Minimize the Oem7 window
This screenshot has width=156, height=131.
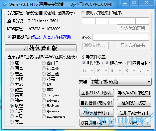125,3
